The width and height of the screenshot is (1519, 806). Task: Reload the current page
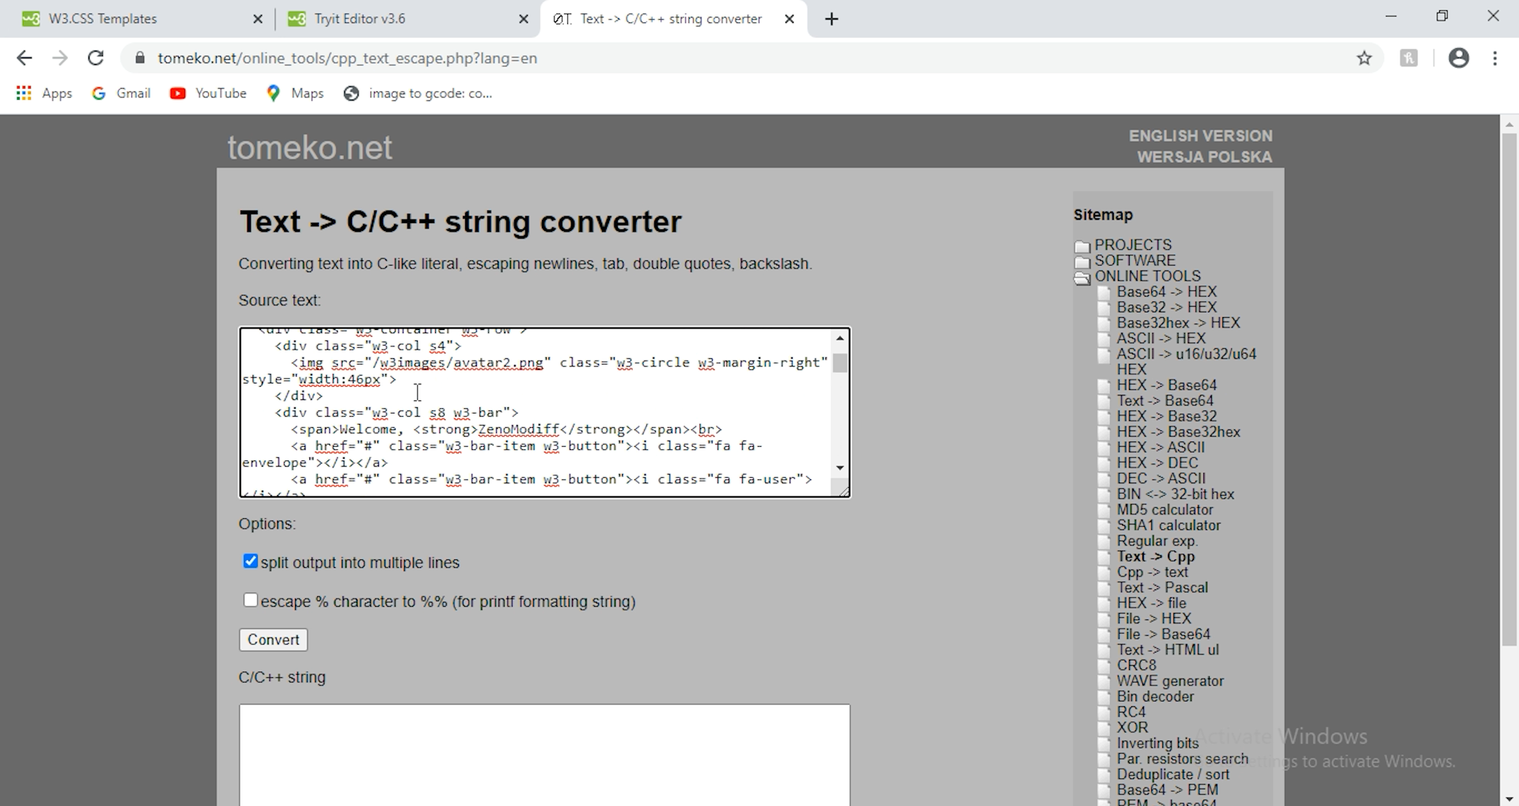coord(96,58)
